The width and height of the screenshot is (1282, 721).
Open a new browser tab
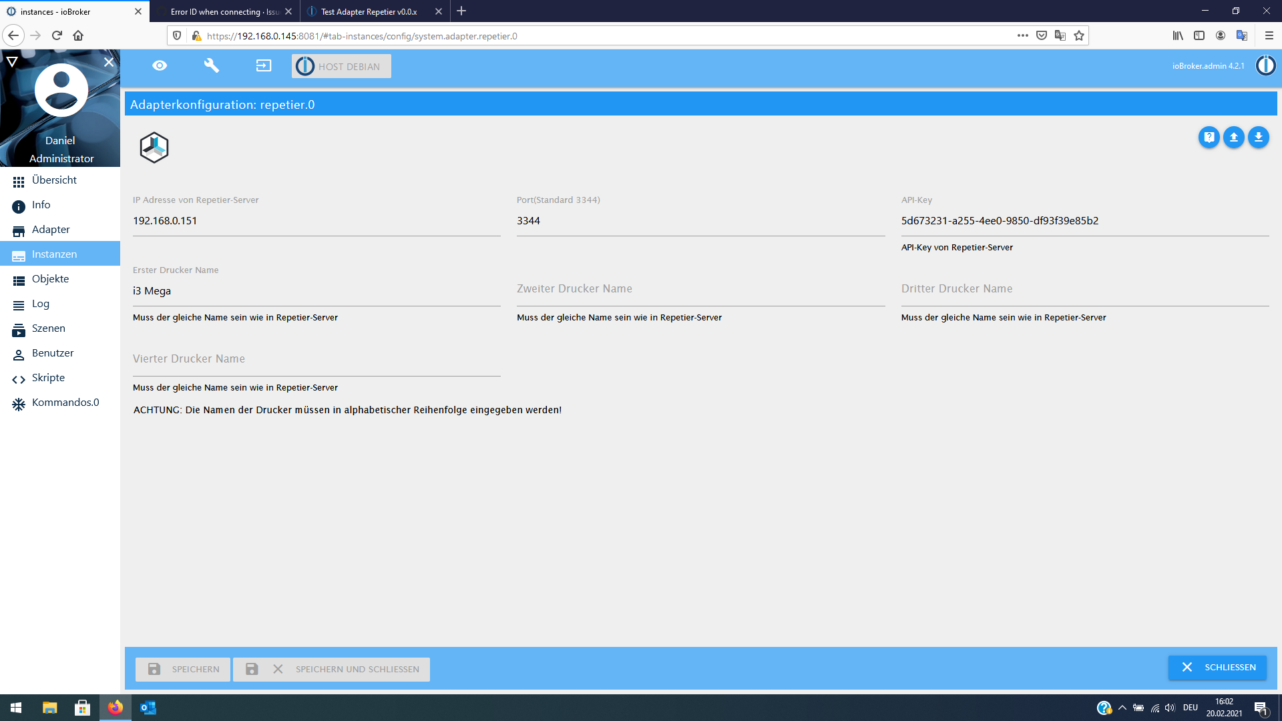pos(461,11)
